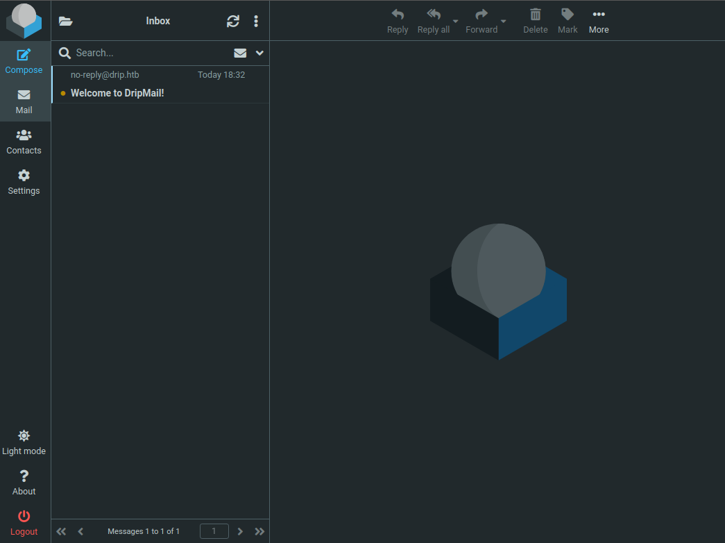Open the Mail section
Screen dimensions: 725x543
[24, 101]
